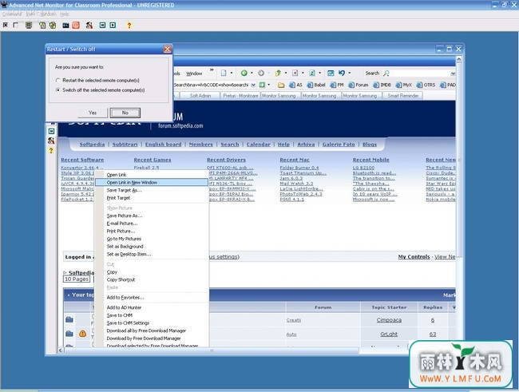Select Switch off the selected remote computer(s)
519x392 pixels.
click(x=58, y=90)
